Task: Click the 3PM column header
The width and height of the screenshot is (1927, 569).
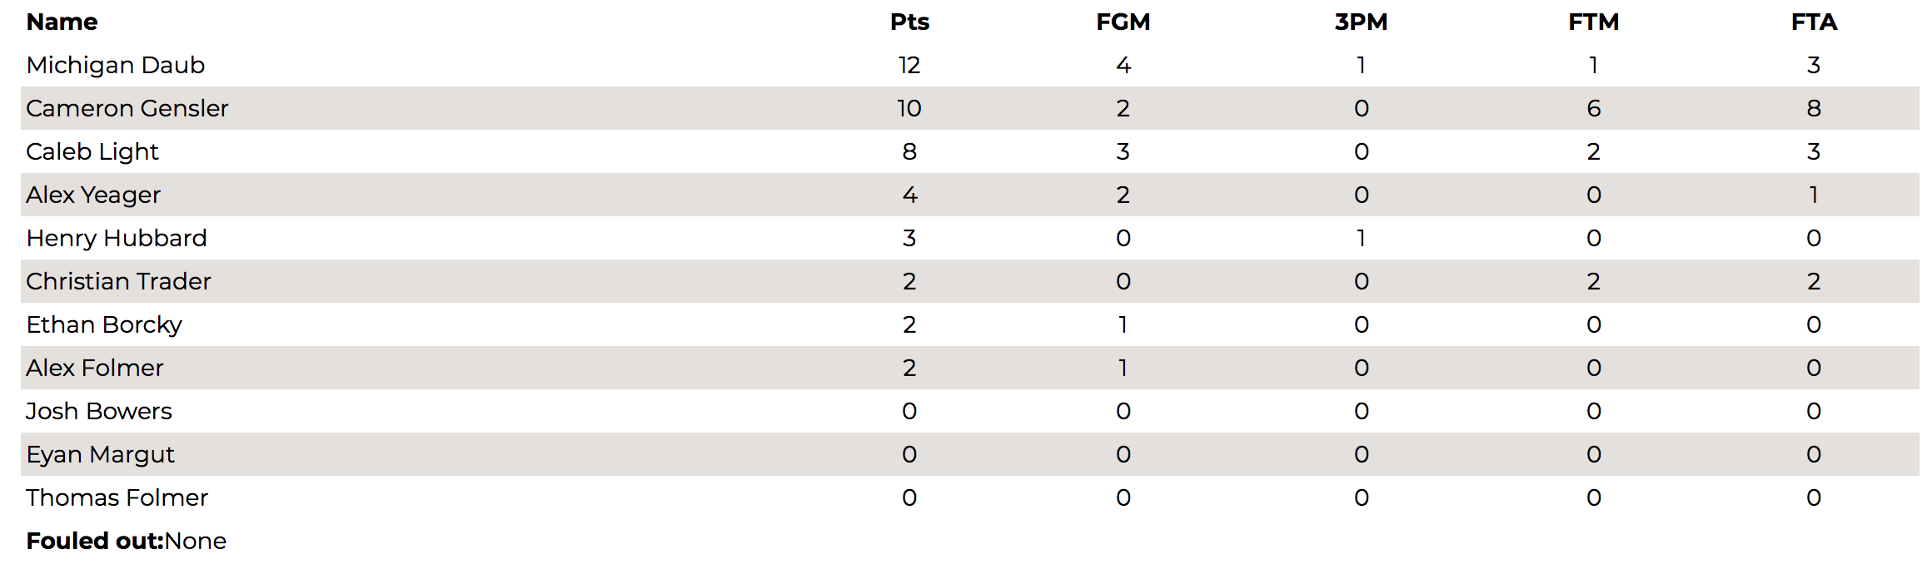Action: [x=1361, y=22]
